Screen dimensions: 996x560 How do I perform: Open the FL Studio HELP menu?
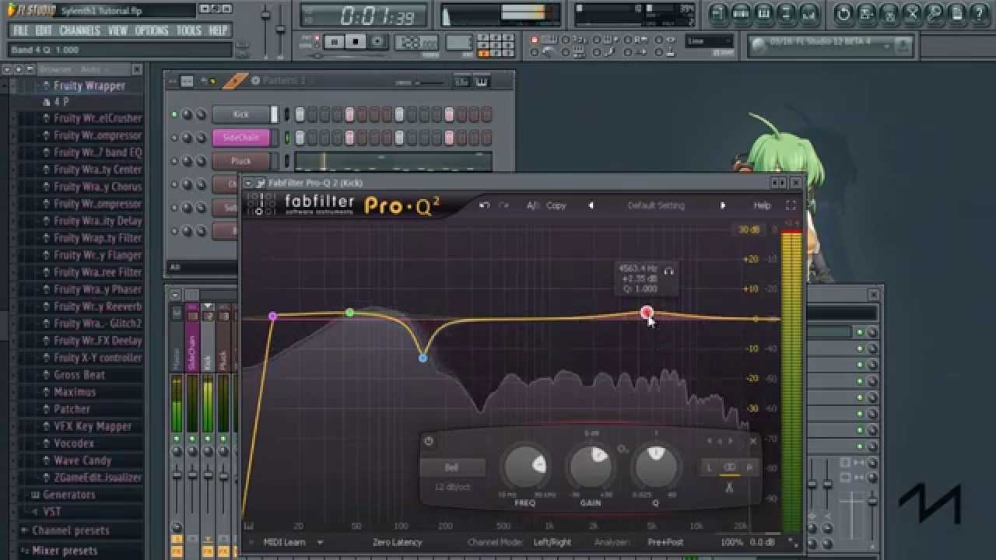coord(218,30)
